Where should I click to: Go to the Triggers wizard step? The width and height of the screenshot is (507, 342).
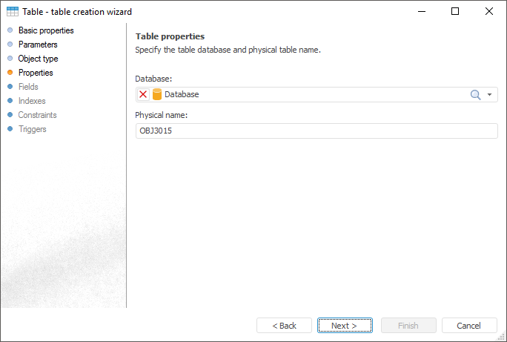[32, 129]
